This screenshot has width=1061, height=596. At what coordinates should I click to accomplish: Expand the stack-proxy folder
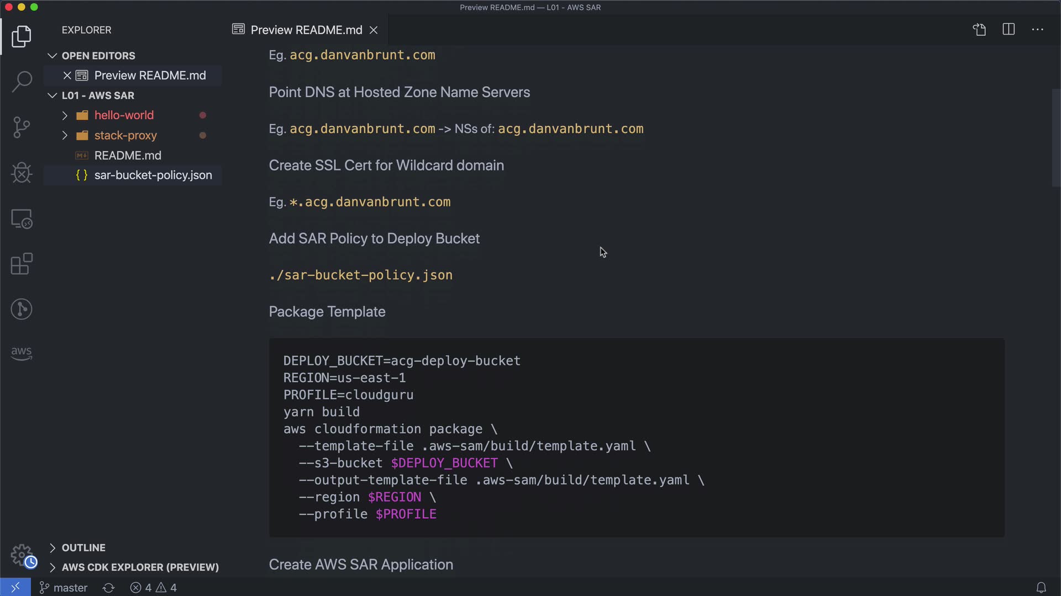[x=65, y=135]
